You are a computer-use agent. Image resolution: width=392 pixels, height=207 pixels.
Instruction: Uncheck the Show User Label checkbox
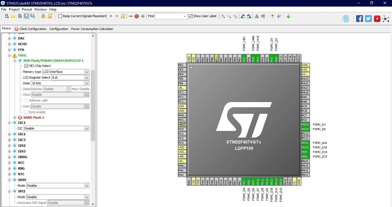point(191,16)
